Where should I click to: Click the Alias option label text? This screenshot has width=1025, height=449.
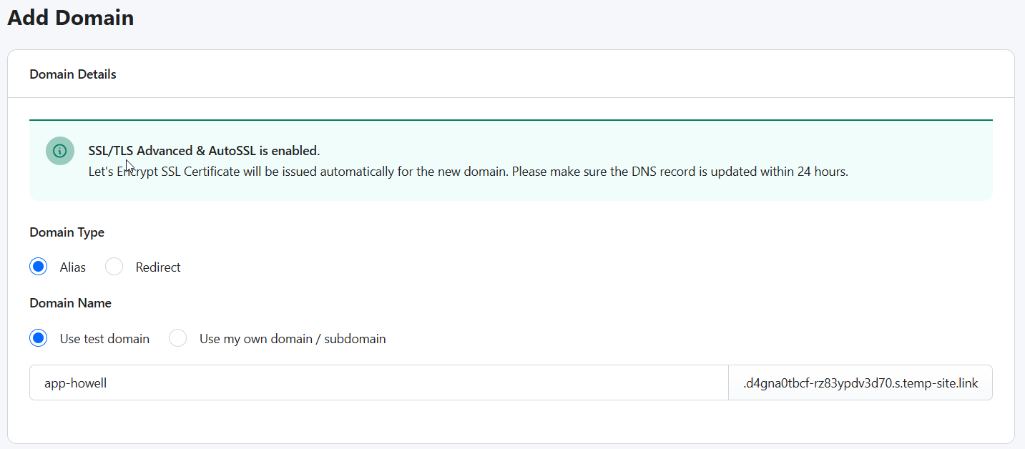click(x=73, y=267)
